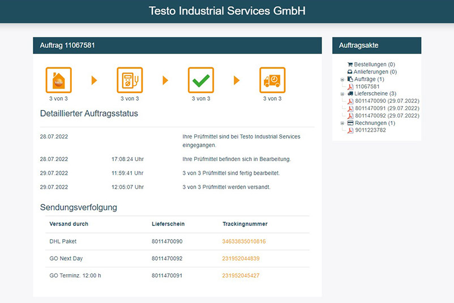The width and height of the screenshot is (454, 303).
Task: Open delivery note 8011470090 (29.07.2022)
Action: pos(387,101)
